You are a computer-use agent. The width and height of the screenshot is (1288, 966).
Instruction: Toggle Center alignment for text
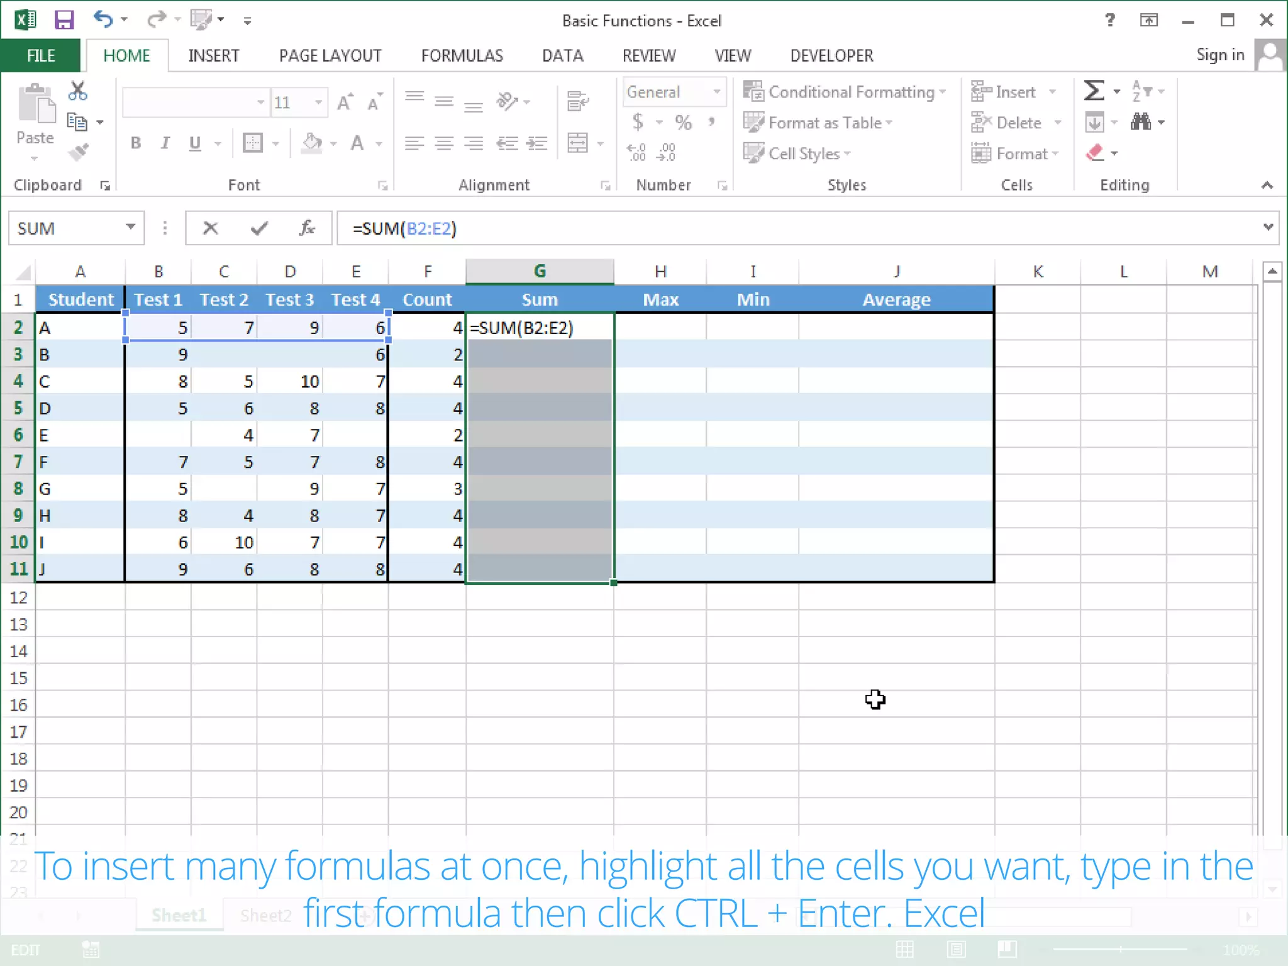click(444, 143)
